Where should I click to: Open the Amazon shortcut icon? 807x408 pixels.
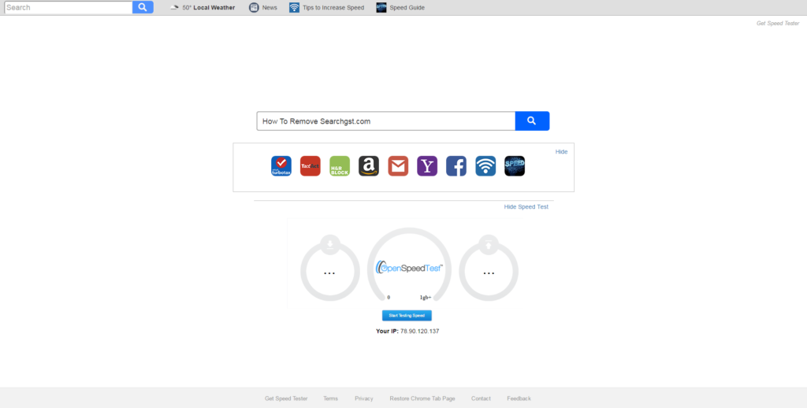click(x=369, y=166)
